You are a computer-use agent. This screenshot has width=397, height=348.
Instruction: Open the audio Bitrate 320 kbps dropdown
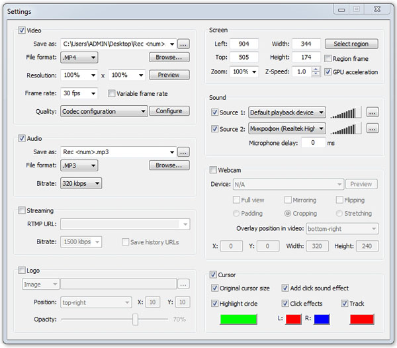[x=81, y=183]
